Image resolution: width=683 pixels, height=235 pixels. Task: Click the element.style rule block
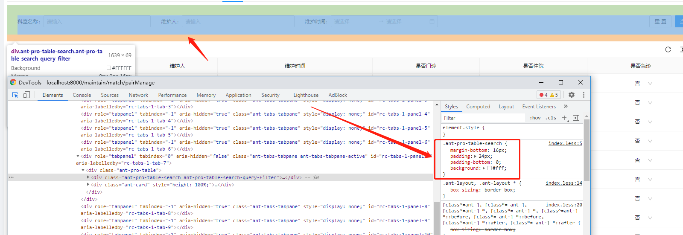512,131
